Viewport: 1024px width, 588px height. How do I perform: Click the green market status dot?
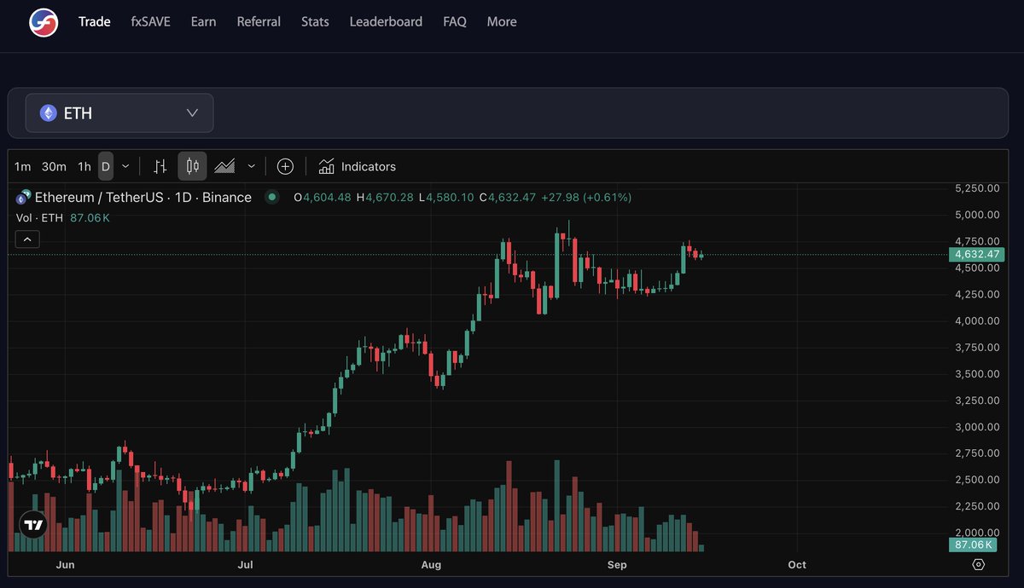[272, 197]
